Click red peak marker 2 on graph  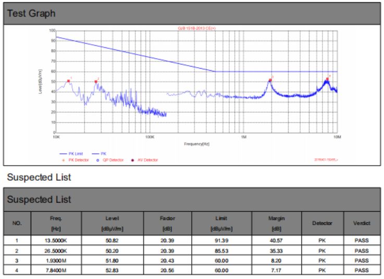click(96, 82)
